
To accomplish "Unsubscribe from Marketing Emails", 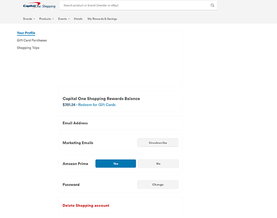I will tap(158, 142).
